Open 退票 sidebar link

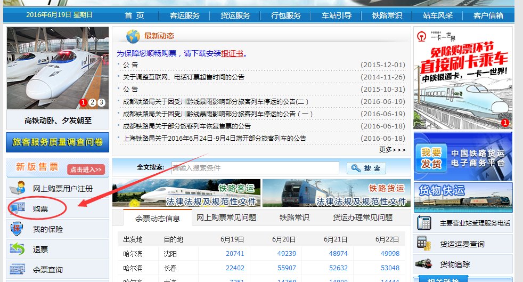click(x=40, y=249)
